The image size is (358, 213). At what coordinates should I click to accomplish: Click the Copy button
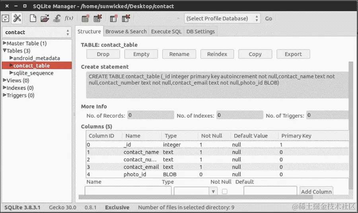click(255, 54)
